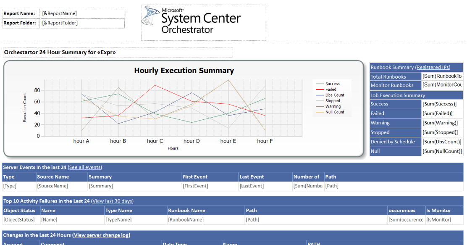Select the Success legend line swatch
Image resolution: width=467 pixels, height=245 pixels.
320,84
